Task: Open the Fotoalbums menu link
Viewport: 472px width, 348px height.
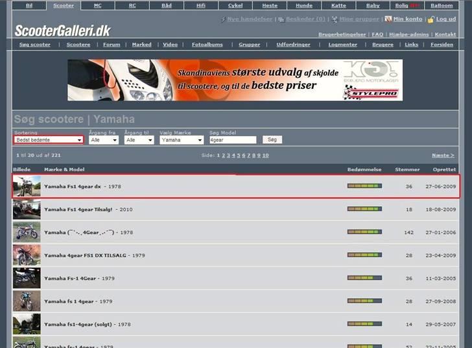Action: pos(207,45)
